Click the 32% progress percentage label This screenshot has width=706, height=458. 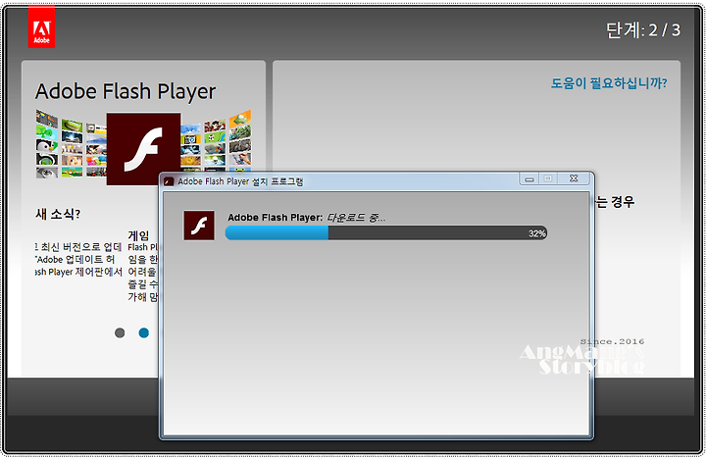tap(537, 233)
